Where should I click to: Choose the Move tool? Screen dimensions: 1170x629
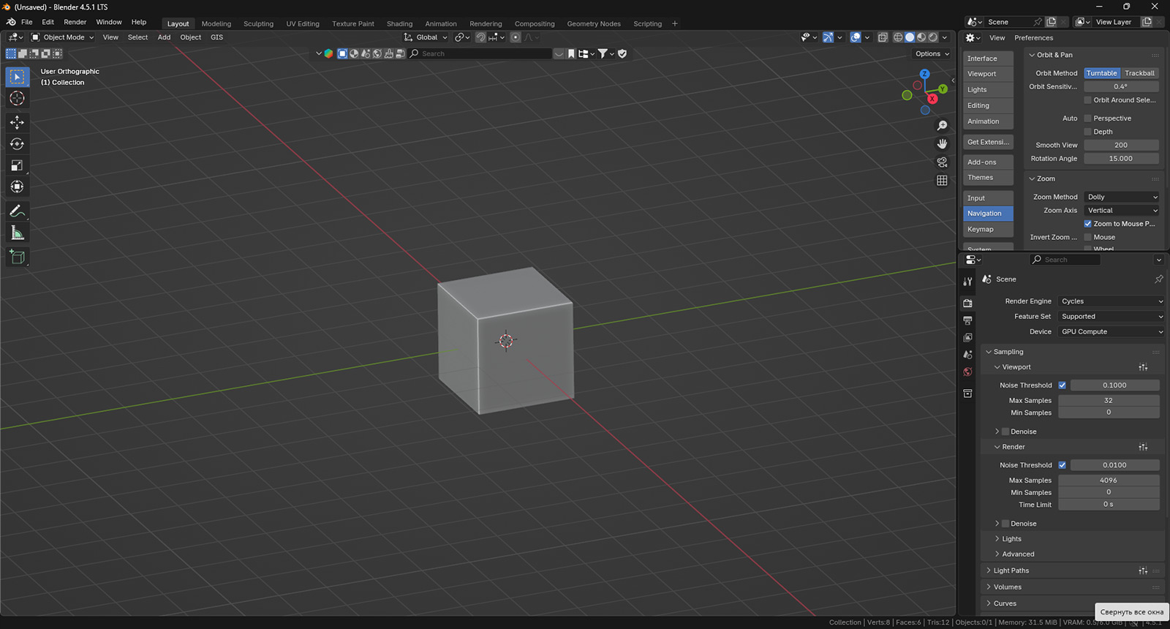tap(18, 122)
